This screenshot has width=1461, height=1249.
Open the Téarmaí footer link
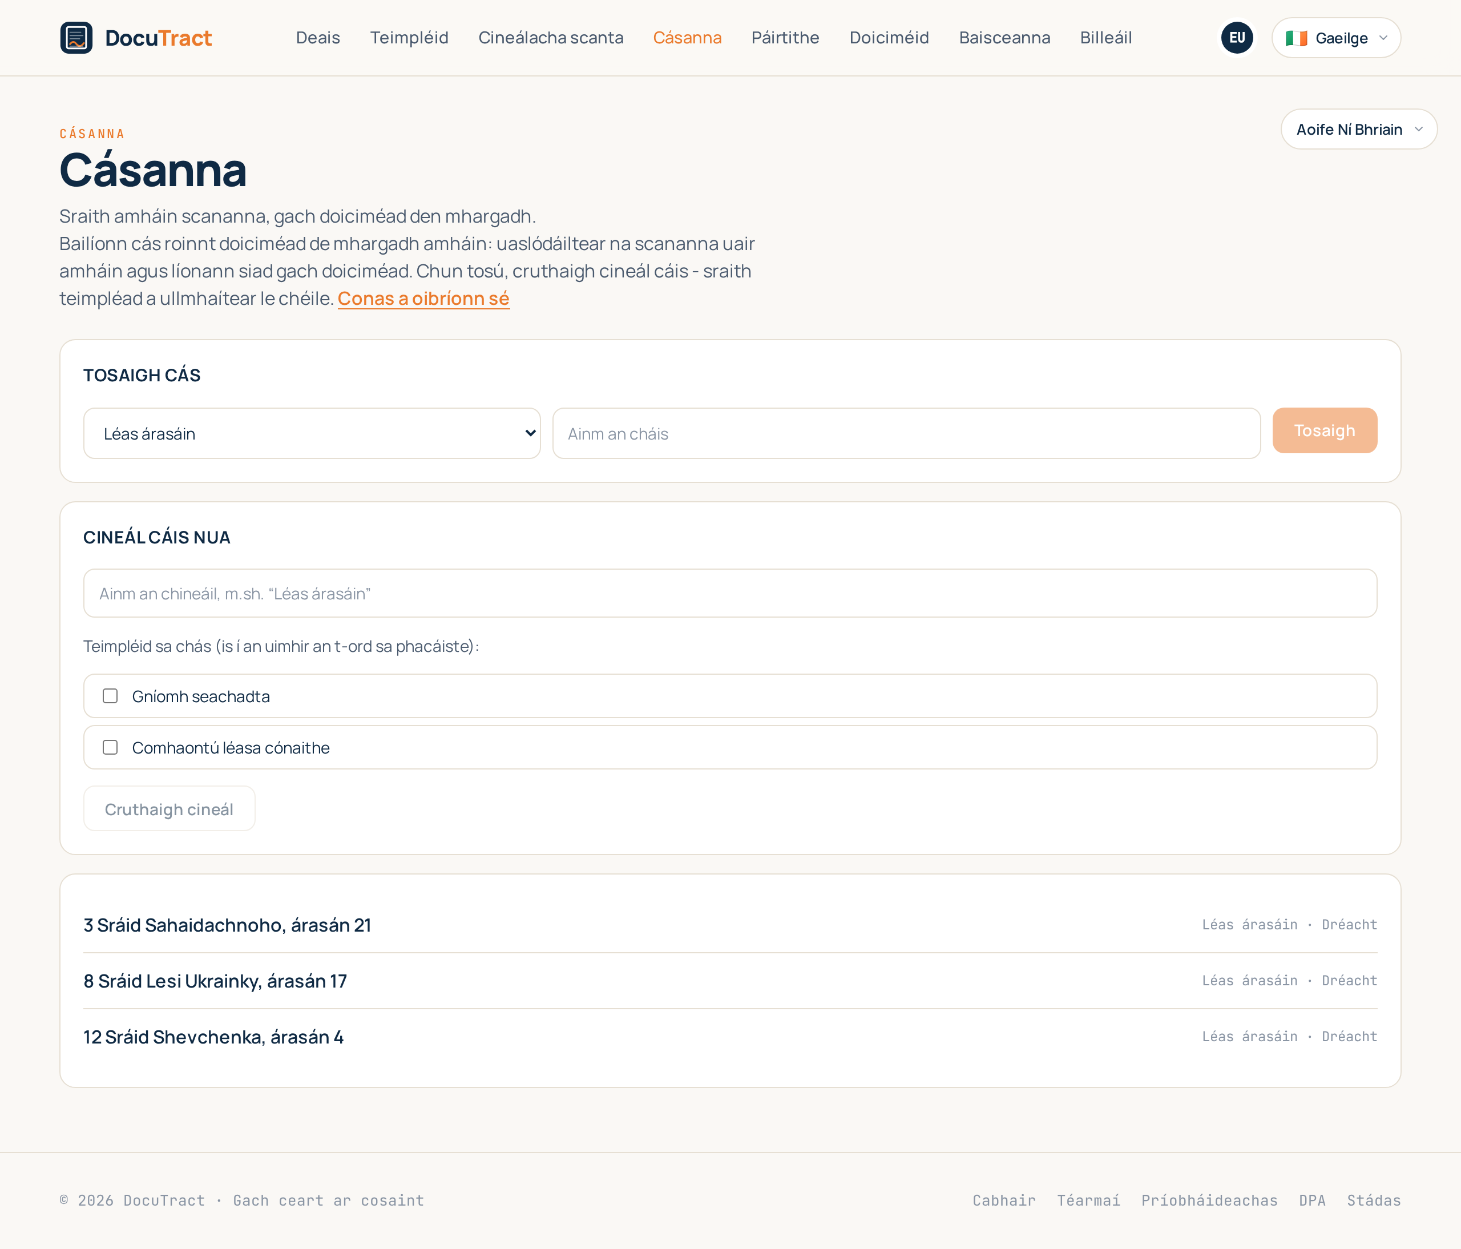click(x=1088, y=1200)
